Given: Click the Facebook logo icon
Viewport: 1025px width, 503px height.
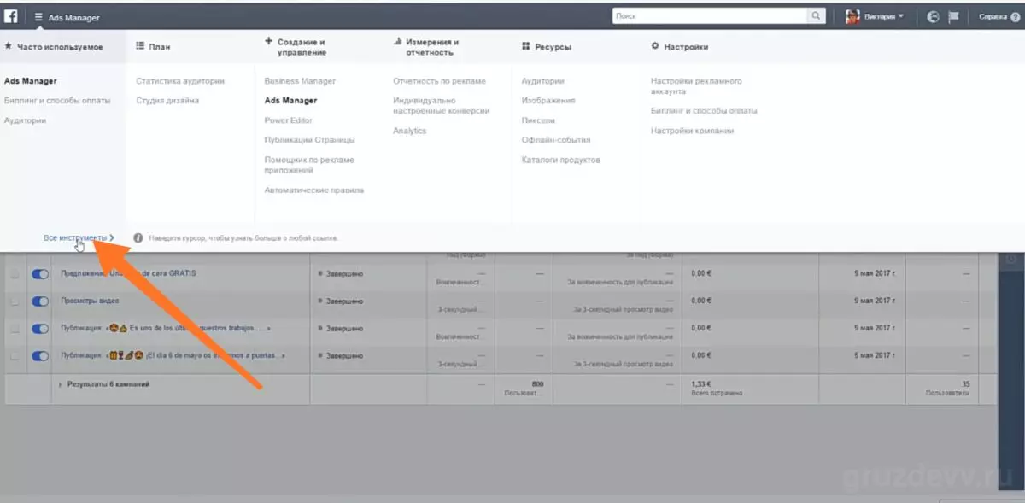Looking at the screenshot, I should [x=12, y=16].
